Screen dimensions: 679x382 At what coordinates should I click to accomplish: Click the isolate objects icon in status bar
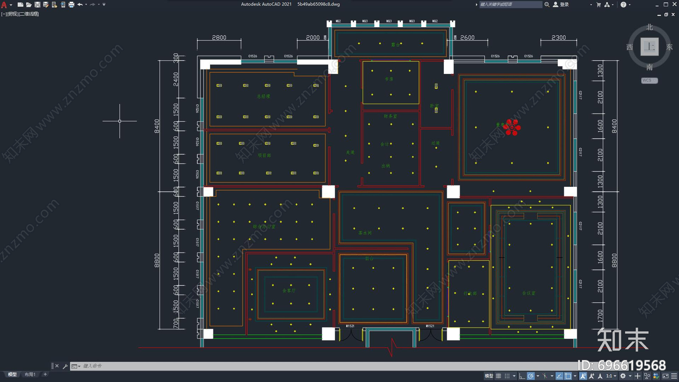point(647,376)
